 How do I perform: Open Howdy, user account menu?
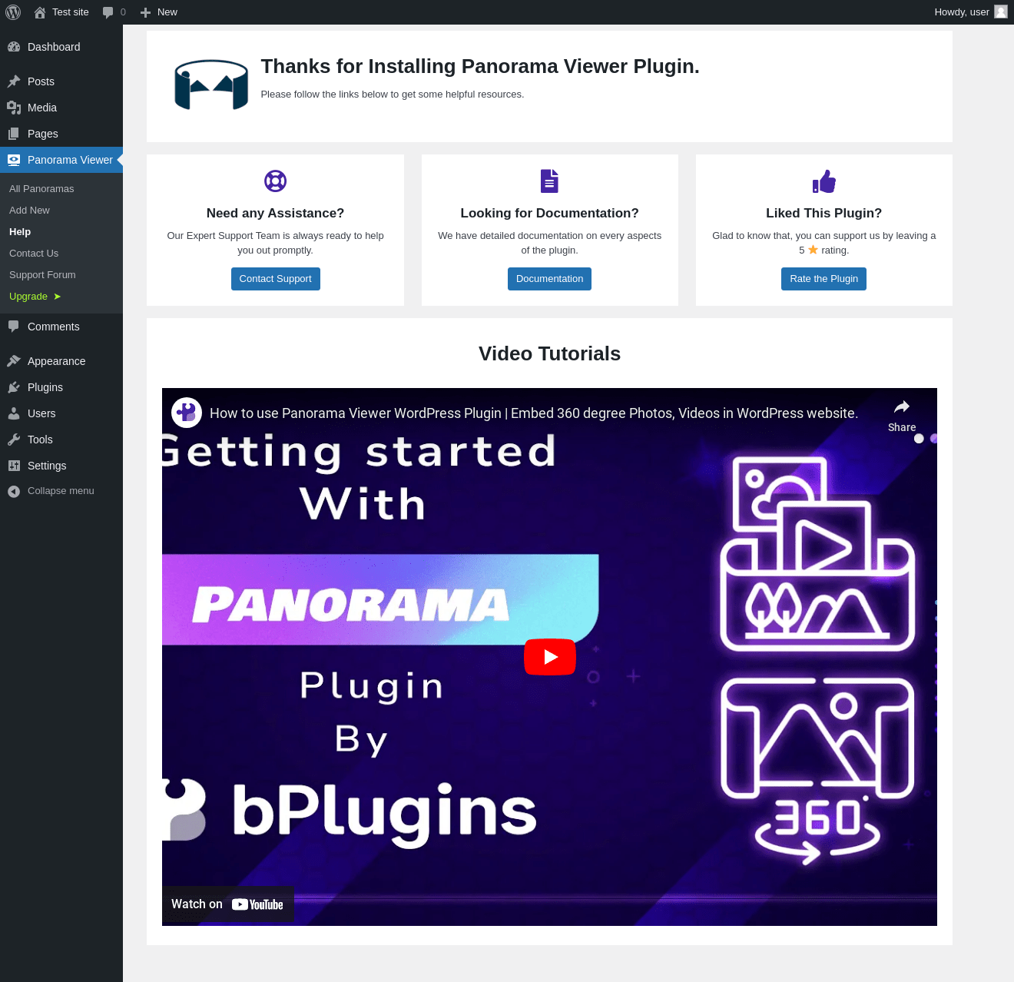tap(970, 12)
